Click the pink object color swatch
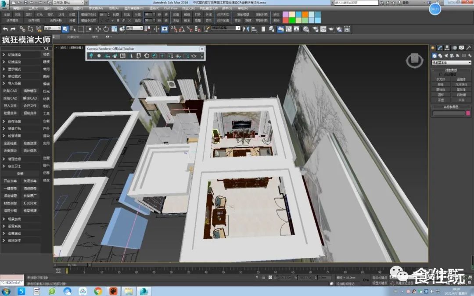 468,113
